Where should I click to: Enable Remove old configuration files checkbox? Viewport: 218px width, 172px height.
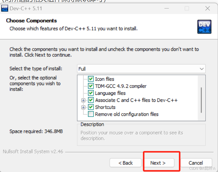(x=91, y=114)
